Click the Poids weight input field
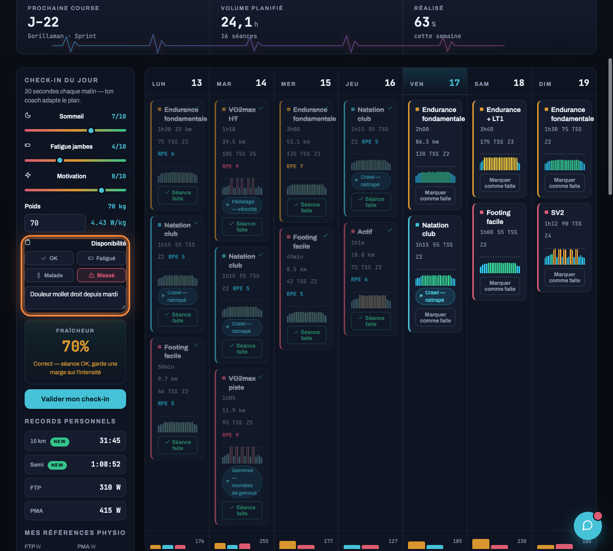Viewport: 613px width, 551px height. pos(55,223)
